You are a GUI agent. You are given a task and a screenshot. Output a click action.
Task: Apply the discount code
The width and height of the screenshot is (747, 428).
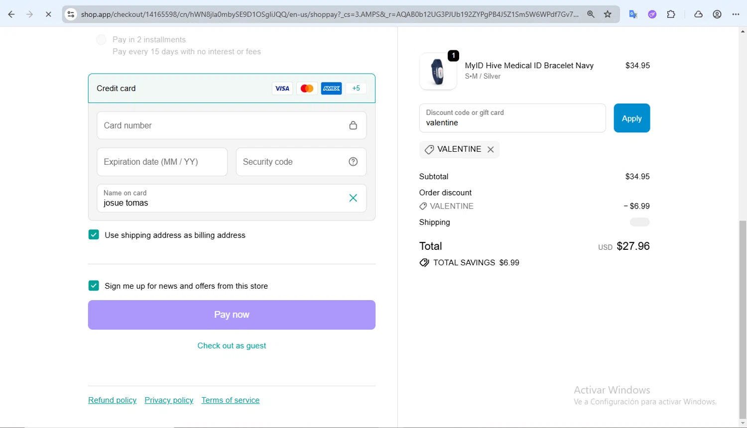tap(631, 118)
